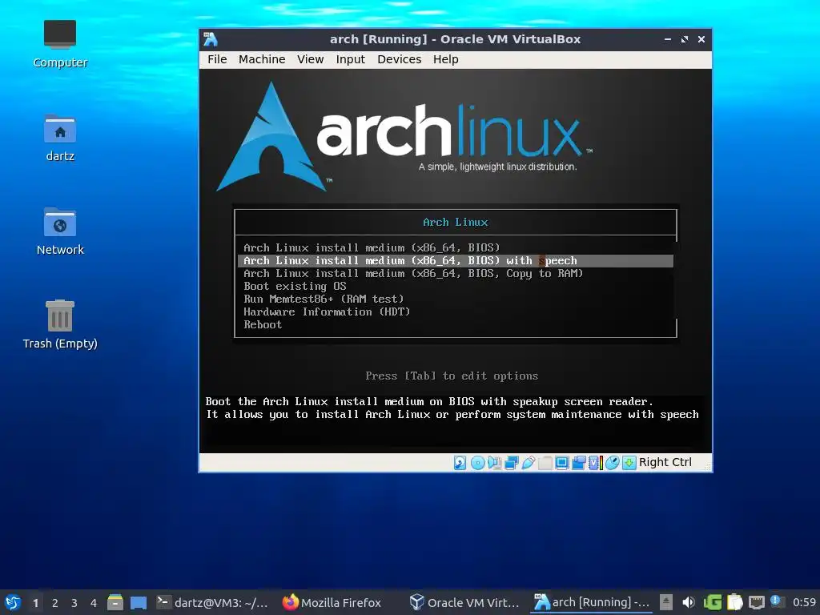Switch to Mozilla Firefox taskbar entry
820x615 pixels.
click(332, 602)
